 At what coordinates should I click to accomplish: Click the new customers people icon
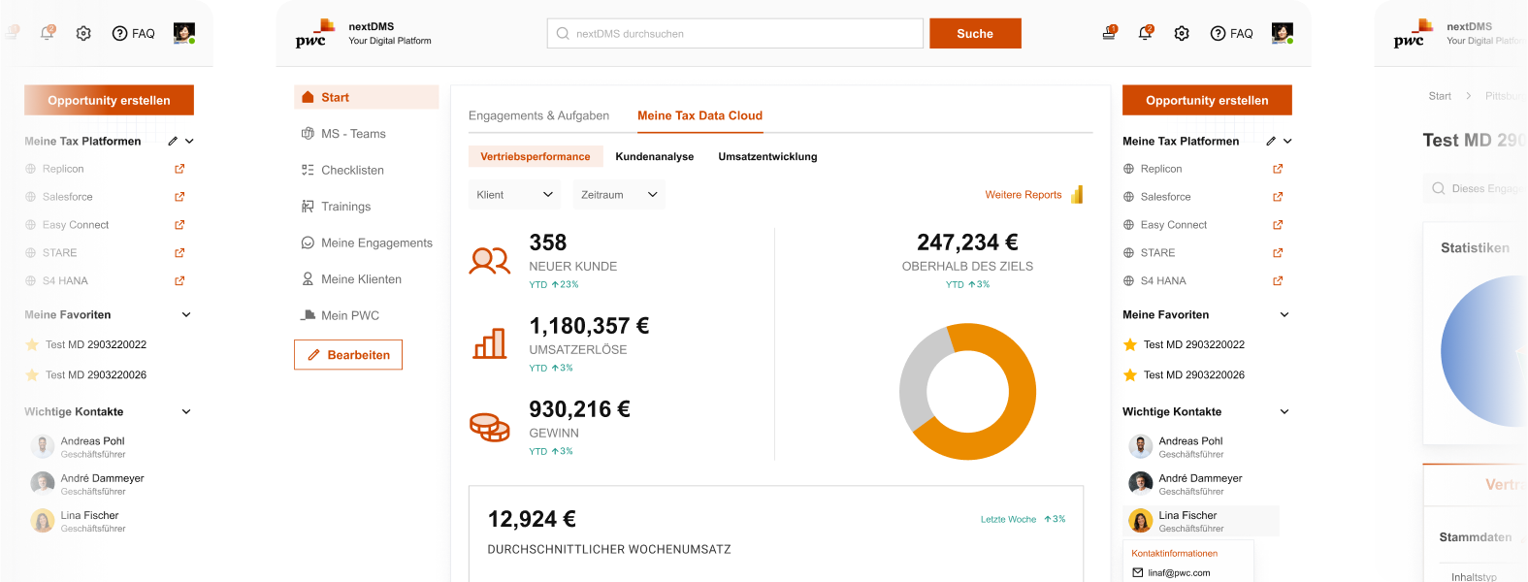point(490,261)
